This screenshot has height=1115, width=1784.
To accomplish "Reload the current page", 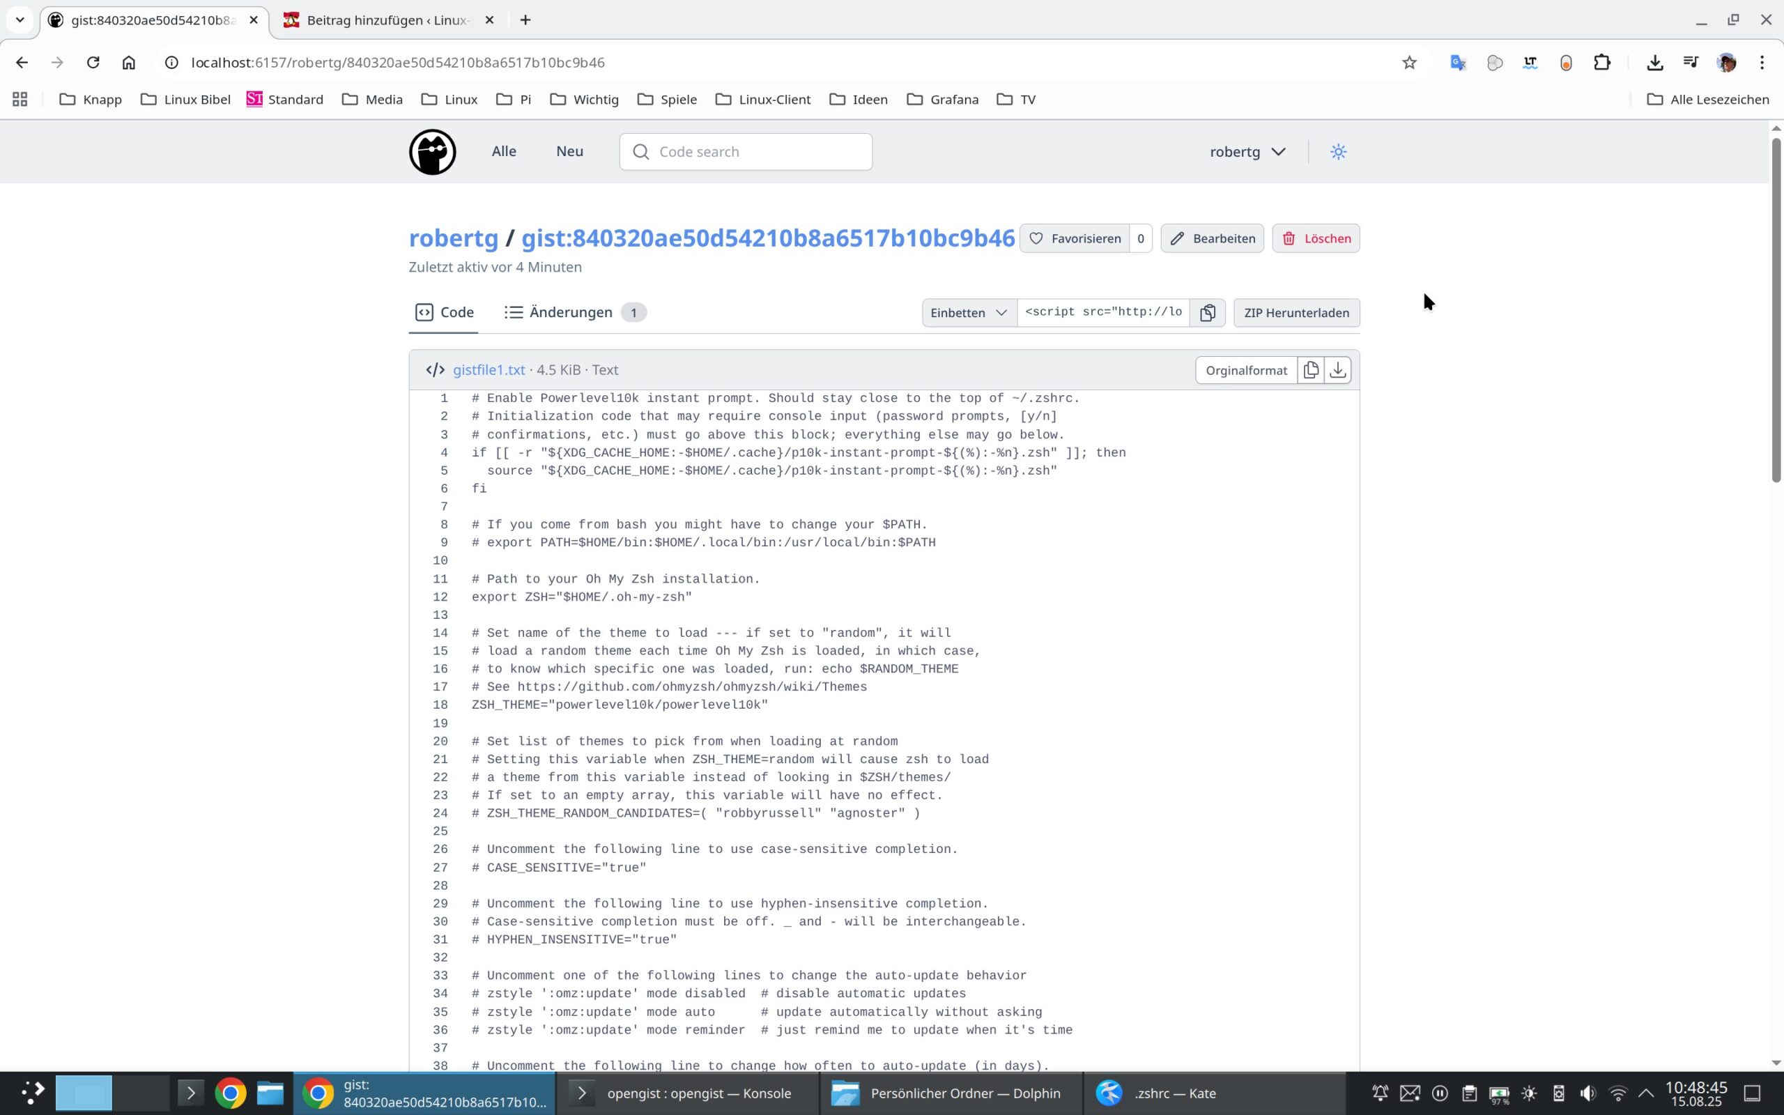I will [x=93, y=63].
